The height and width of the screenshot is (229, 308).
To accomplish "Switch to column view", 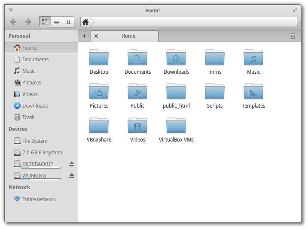I will [x=68, y=22].
